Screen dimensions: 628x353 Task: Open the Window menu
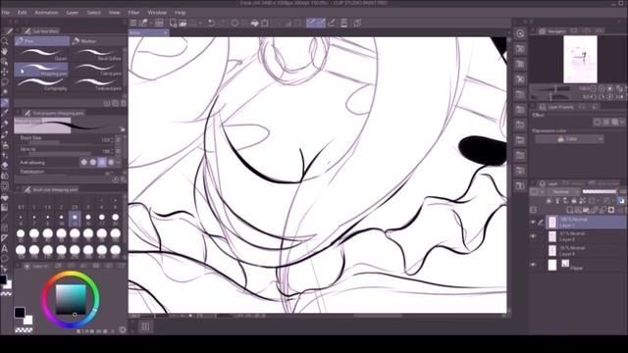pyautogui.click(x=157, y=13)
